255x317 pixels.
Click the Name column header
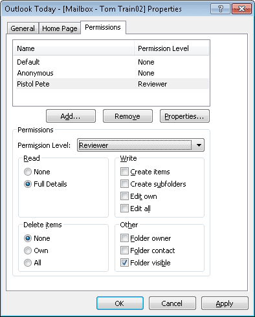coord(74,48)
